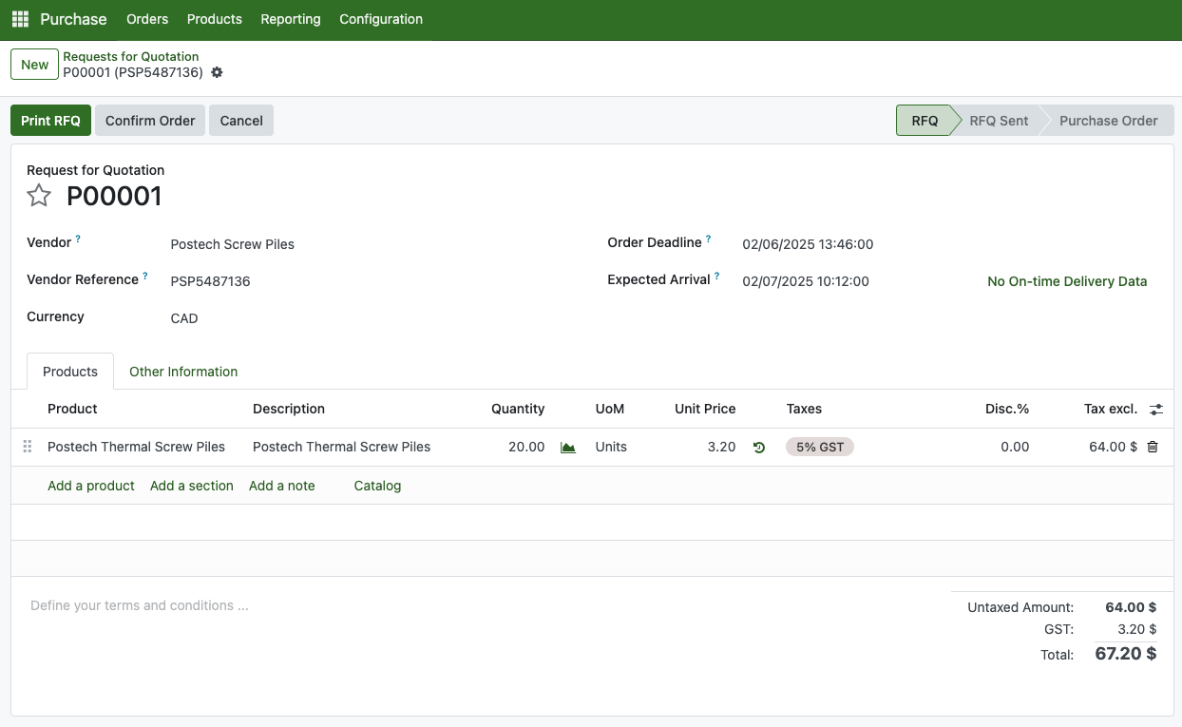Open the Orders menu
1182x727 pixels.
pos(147,19)
